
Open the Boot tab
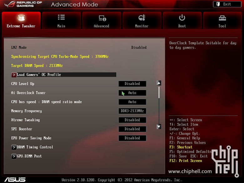tap(182, 20)
